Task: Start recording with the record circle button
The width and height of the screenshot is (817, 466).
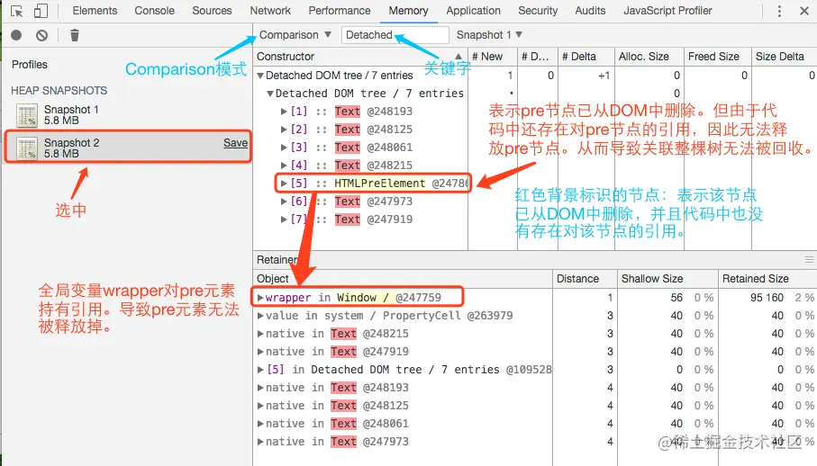Action: coord(17,35)
